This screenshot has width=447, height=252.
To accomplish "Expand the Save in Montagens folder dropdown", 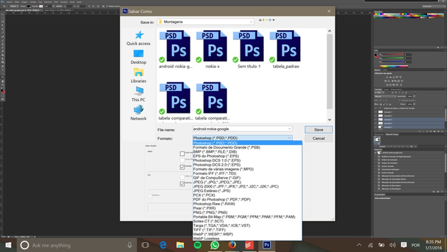I will pos(251,22).
